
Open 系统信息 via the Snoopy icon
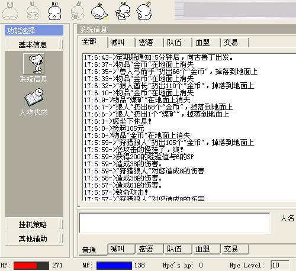pos(34,63)
